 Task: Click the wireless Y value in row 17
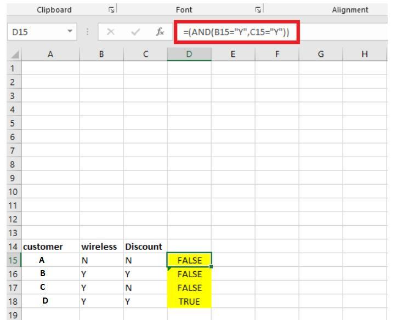pos(101,287)
